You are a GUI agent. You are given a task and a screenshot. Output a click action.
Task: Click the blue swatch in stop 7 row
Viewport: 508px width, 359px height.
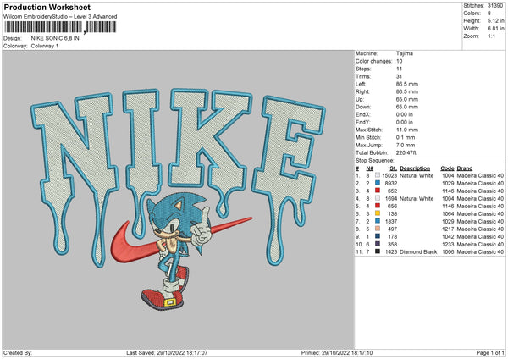pos(378,221)
